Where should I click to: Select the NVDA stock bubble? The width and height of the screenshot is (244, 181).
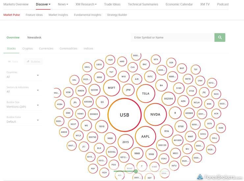coord(155,114)
